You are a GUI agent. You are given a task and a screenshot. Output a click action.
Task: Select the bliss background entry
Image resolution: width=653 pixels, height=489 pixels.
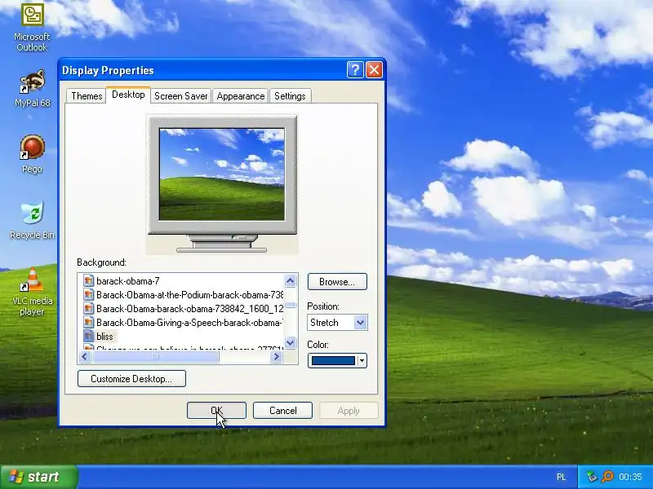(x=104, y=336)
